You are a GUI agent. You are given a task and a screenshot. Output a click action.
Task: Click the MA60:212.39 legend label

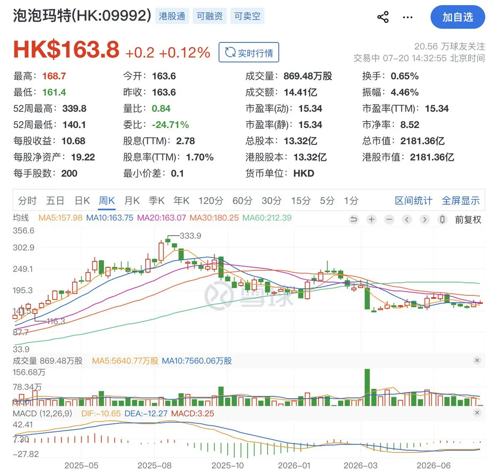(x=267, y=218)
